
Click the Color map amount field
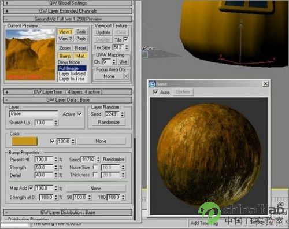point(64,141)
